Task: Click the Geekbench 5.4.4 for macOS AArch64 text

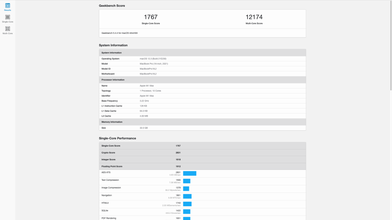Action: pos(119,33)
